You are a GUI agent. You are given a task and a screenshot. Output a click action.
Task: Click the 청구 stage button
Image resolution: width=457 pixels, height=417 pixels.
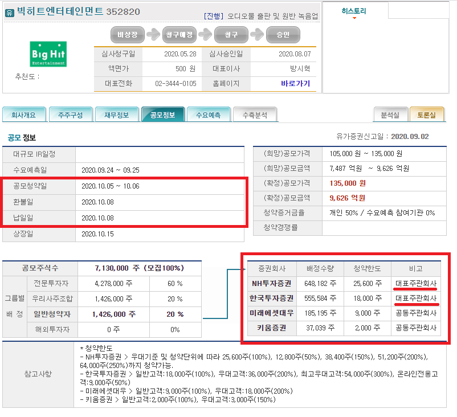231,35
